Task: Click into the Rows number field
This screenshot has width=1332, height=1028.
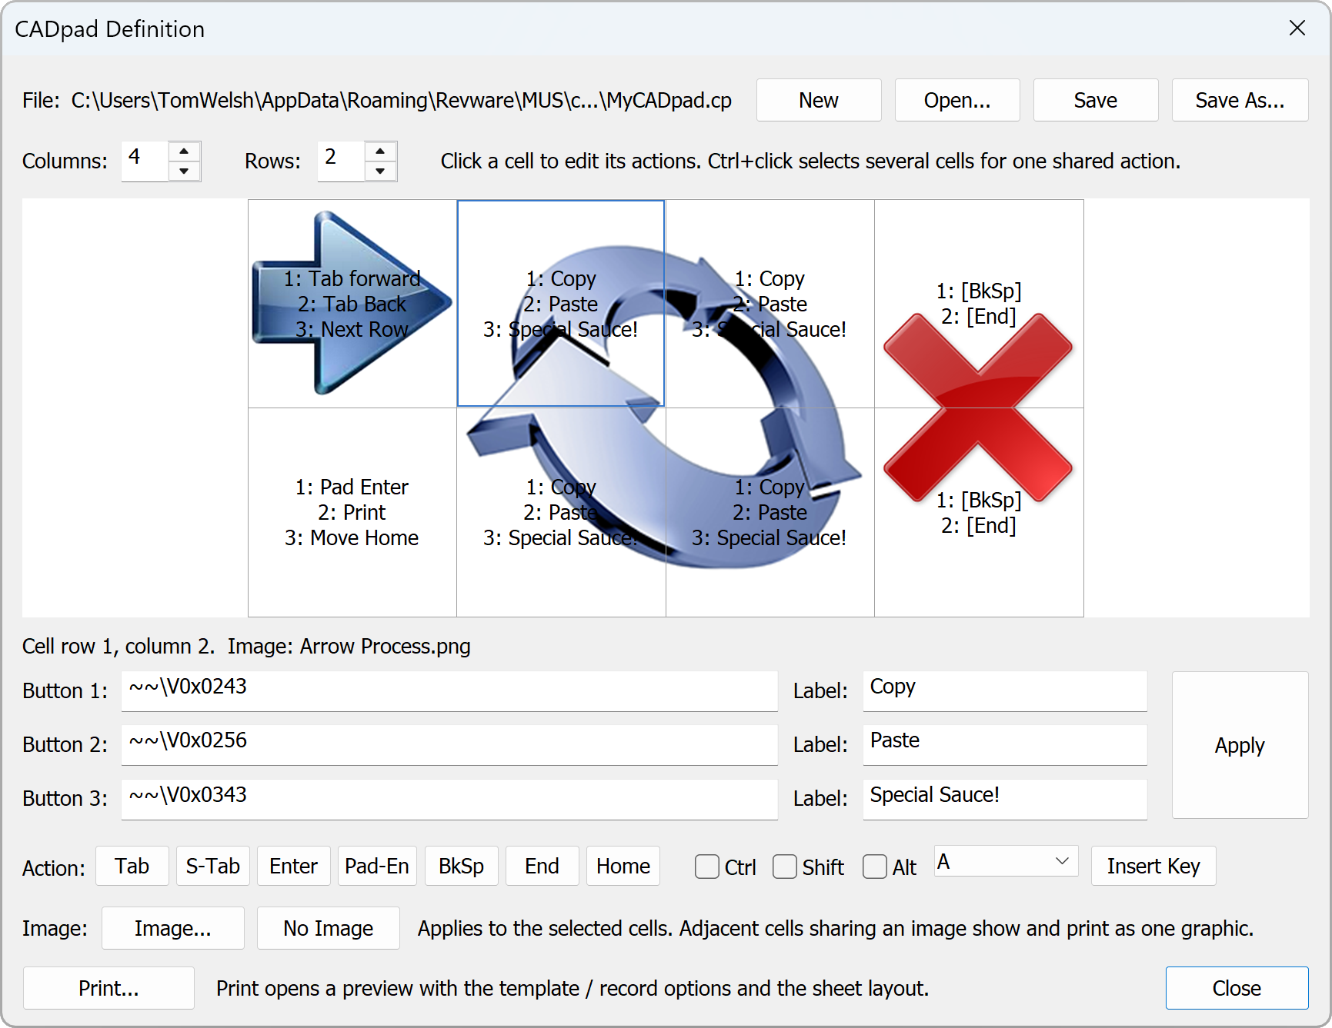Action: click(x=341, y=161)
